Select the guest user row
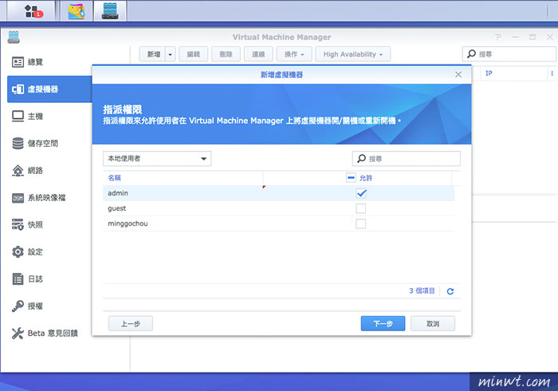 [x=279, y=208]
